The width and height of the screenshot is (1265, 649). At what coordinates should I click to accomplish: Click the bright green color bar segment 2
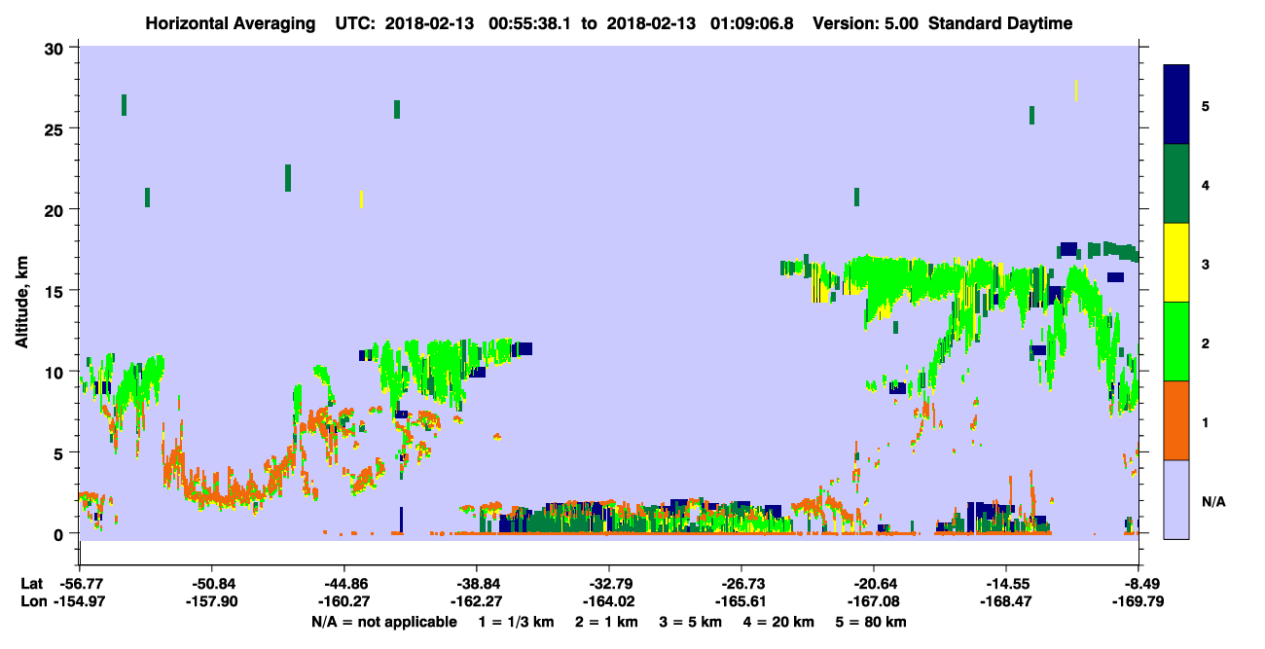click(1176, 342)
